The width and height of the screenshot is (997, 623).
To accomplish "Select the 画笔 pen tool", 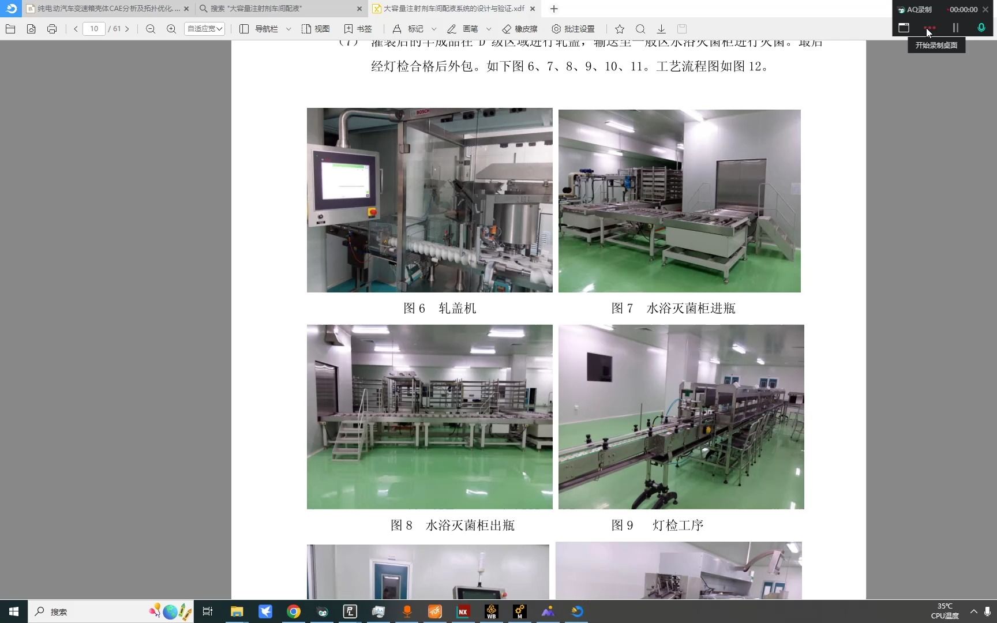I will point(463,29).
